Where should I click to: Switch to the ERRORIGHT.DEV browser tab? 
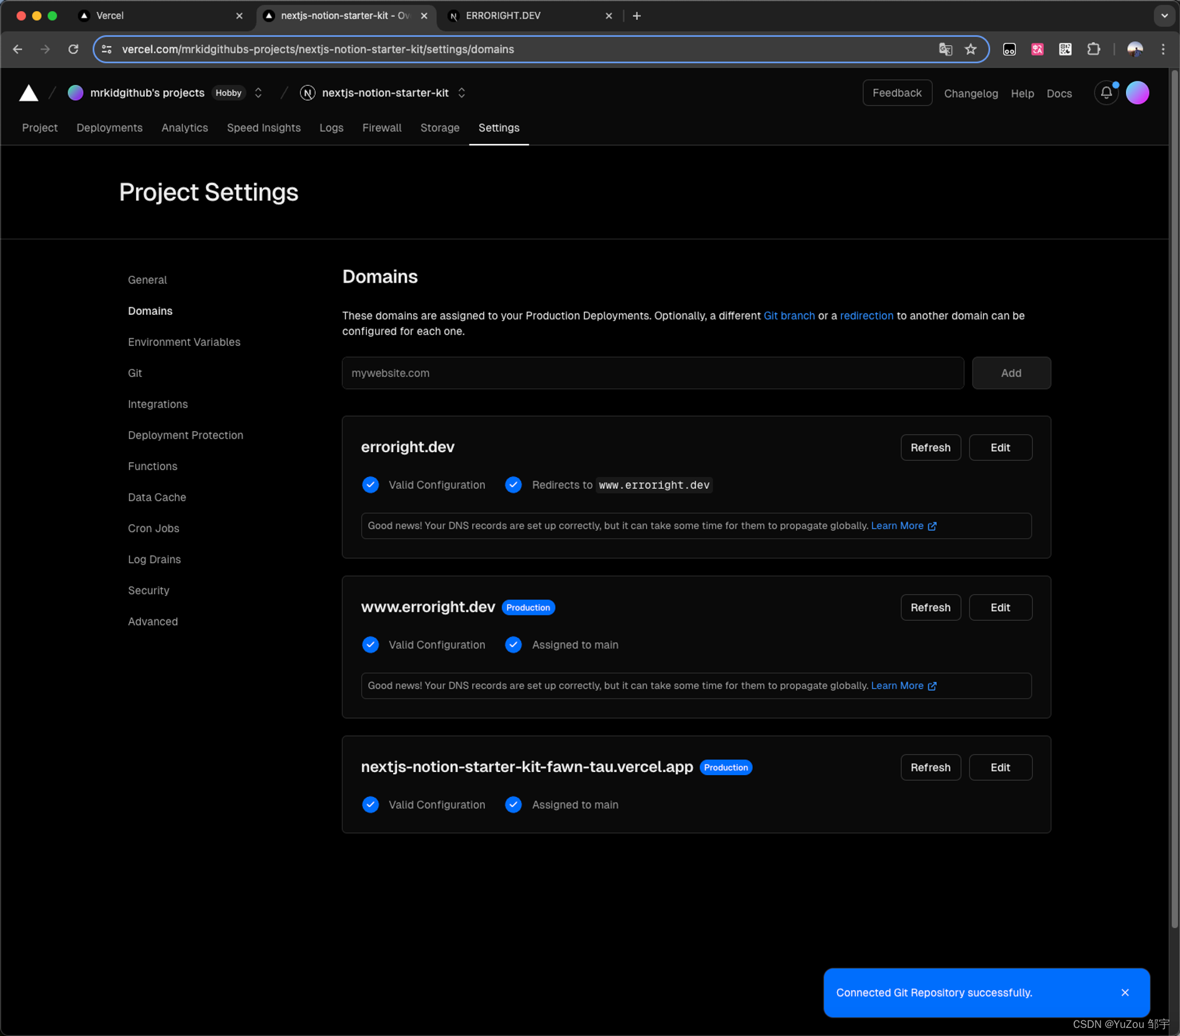[x=529, y=16]
